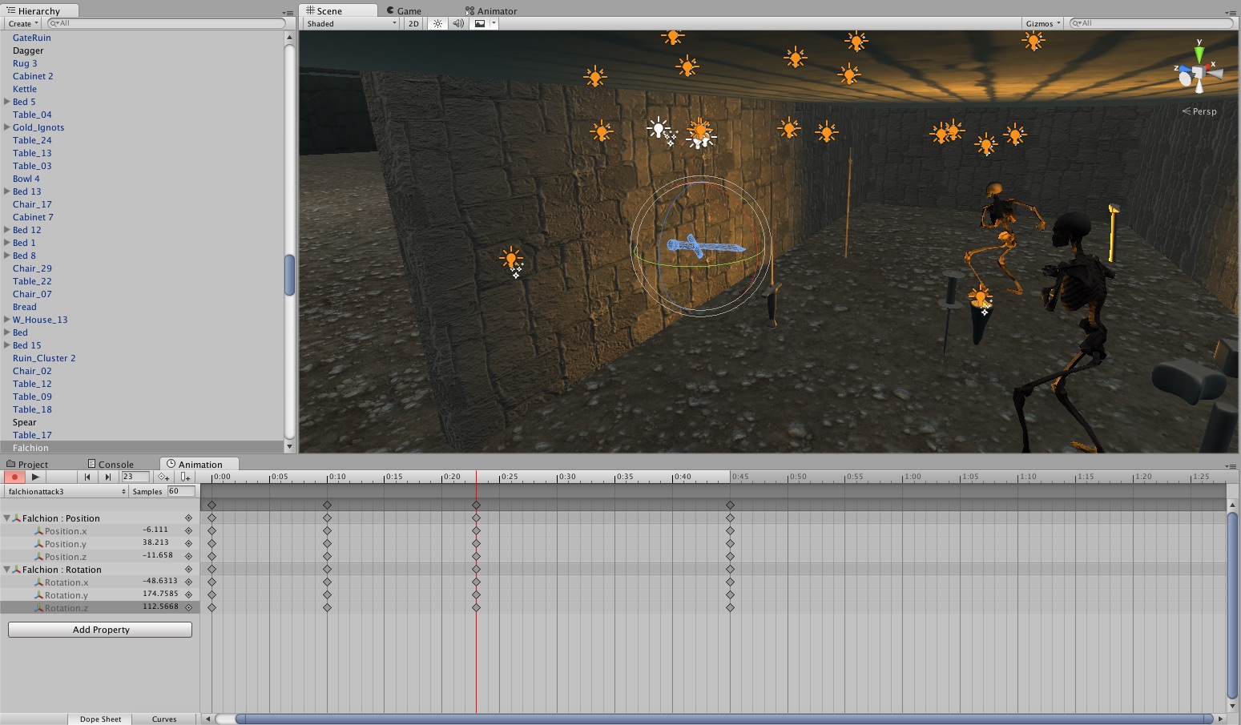This screenshot has height=725, width=1241.
Task: Play the animation clip
Action: point(35,477)
